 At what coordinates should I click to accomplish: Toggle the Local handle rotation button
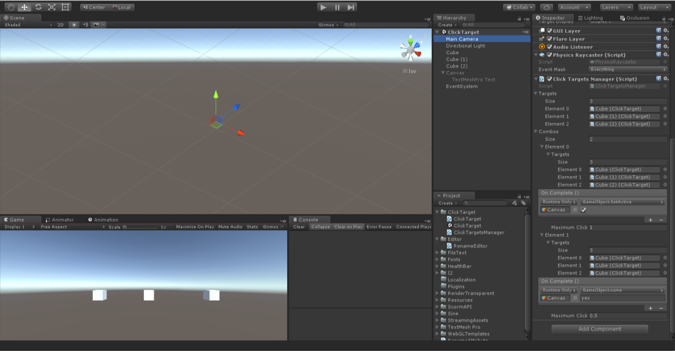coord(121,7)
